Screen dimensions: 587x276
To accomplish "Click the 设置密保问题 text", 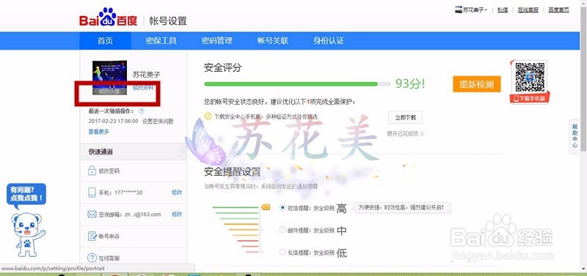I will (x=158, y=122).
